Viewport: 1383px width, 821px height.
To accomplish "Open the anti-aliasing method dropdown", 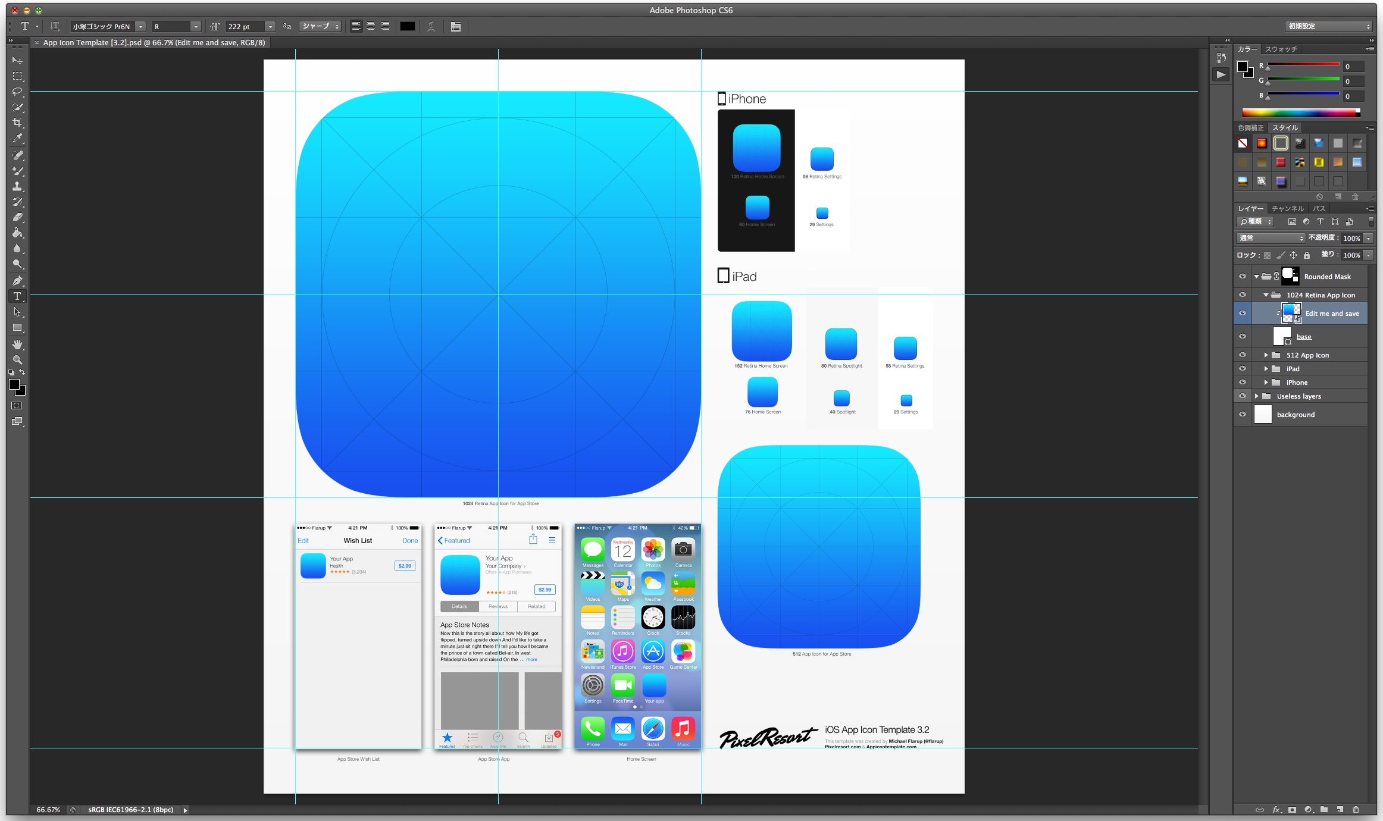I will click(x=320, y=26).
